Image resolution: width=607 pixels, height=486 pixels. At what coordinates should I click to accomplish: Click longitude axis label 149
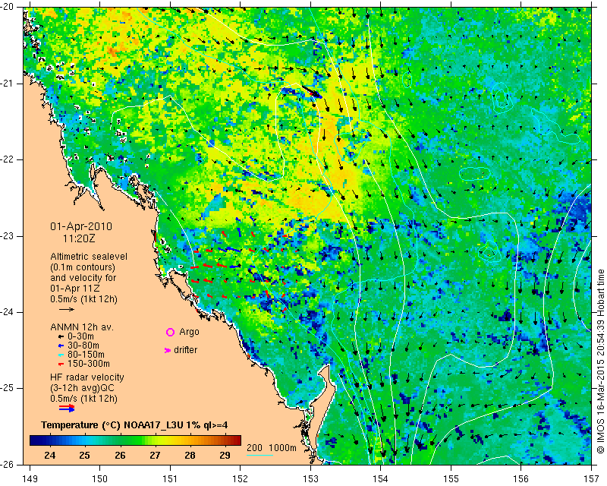pyautogui.click(x=30, y=479)
